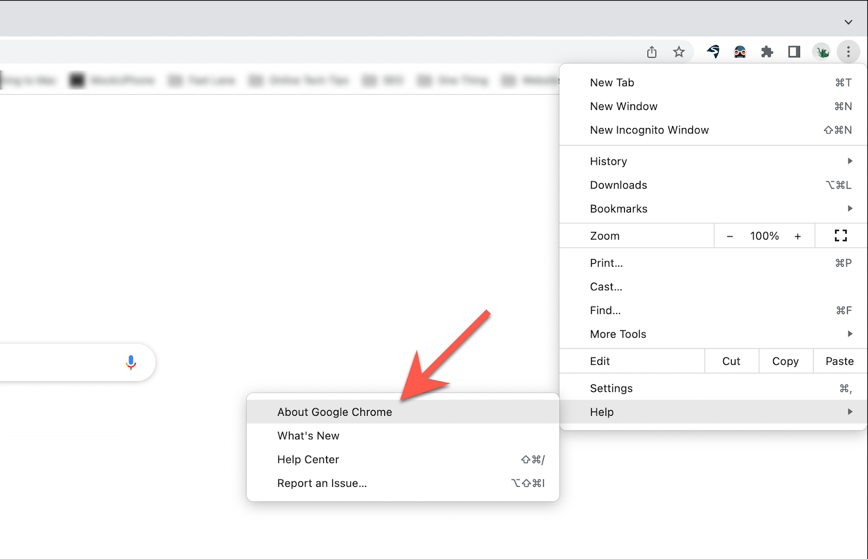The image size is (868, 559).
Task: Choose Find... menu item
Action: pyautogui.click(x=713, y=311)
